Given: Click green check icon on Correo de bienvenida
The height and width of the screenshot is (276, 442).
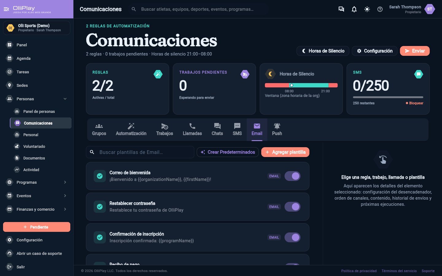Looking at the screenshot, I should (100, 176).
